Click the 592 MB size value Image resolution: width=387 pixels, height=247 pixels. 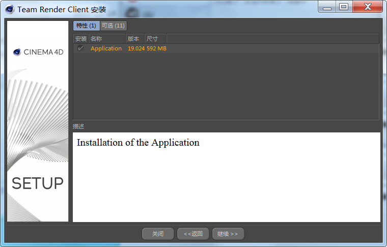(156, 48)
